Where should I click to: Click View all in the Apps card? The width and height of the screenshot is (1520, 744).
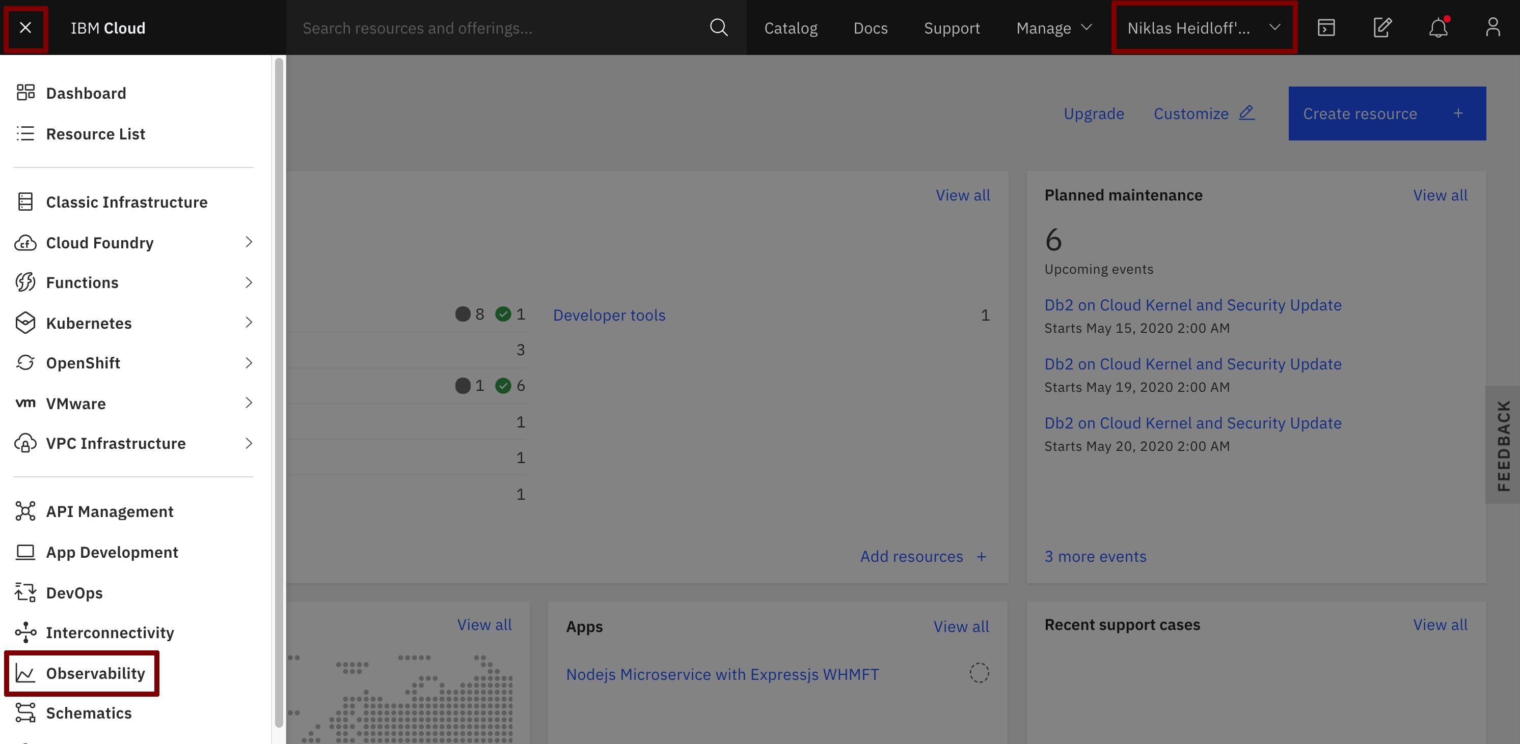pos(961,626)
